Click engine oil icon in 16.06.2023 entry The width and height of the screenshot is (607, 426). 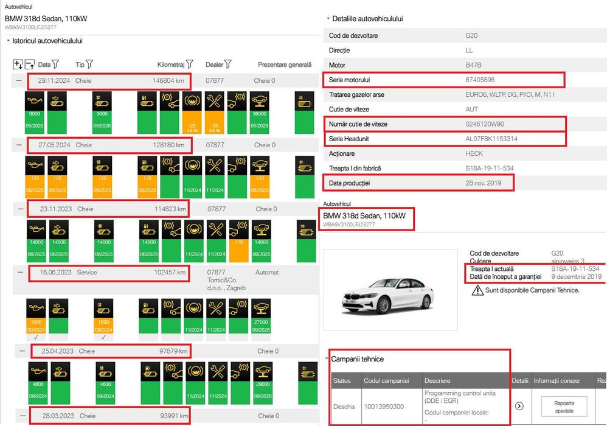[36, 309]
